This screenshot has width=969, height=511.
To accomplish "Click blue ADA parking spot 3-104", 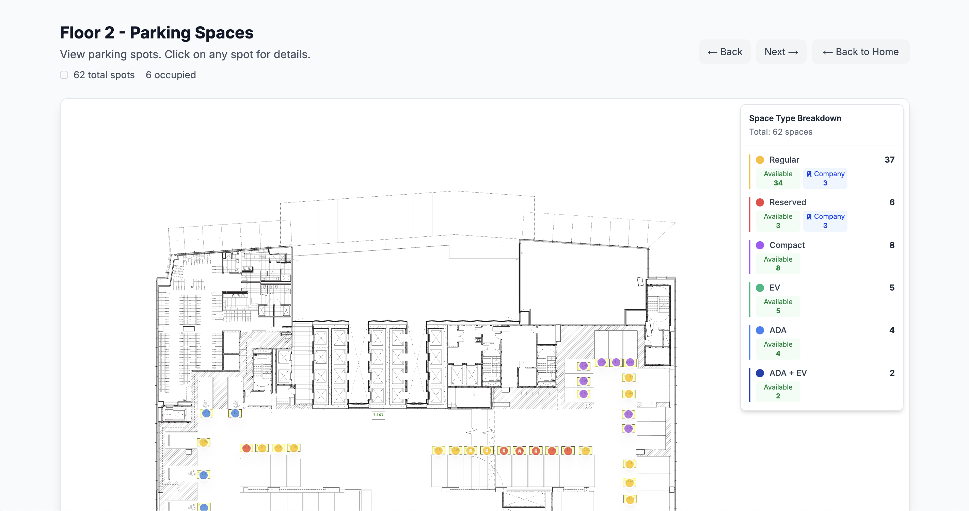I will click(x=235, y=413).
